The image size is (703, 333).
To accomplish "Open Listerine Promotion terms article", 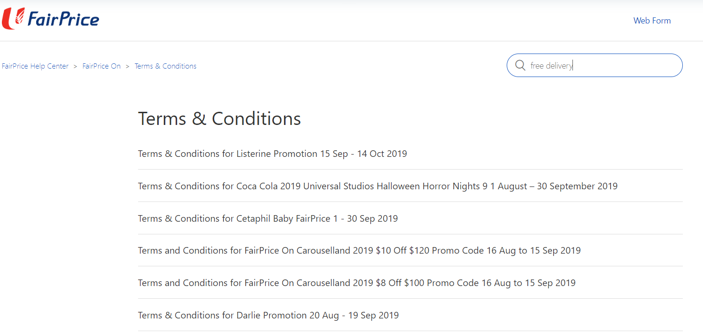I will (272, 154).
